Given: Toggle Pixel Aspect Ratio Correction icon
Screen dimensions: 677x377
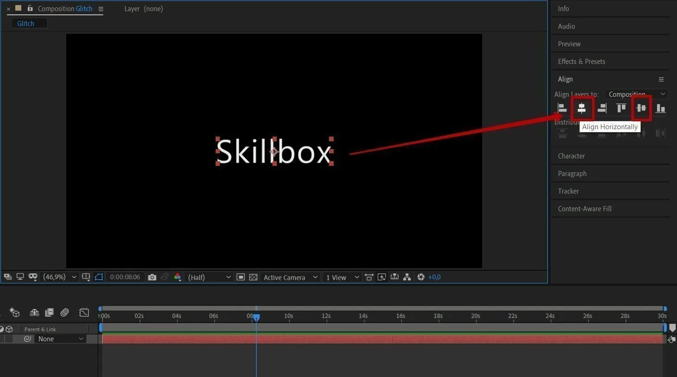Looking at the screenshot, I should tap(369, 277).
